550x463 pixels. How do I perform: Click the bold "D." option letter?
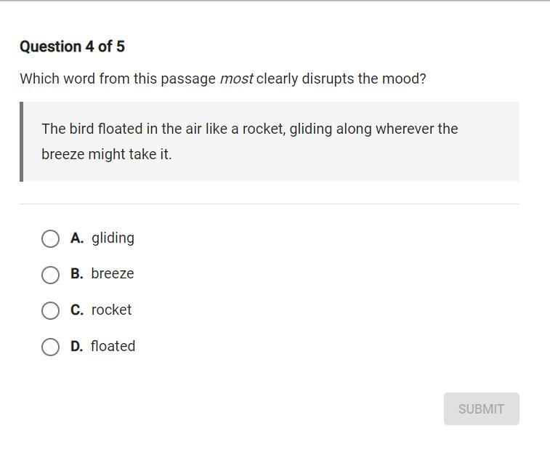coord(77,346)
